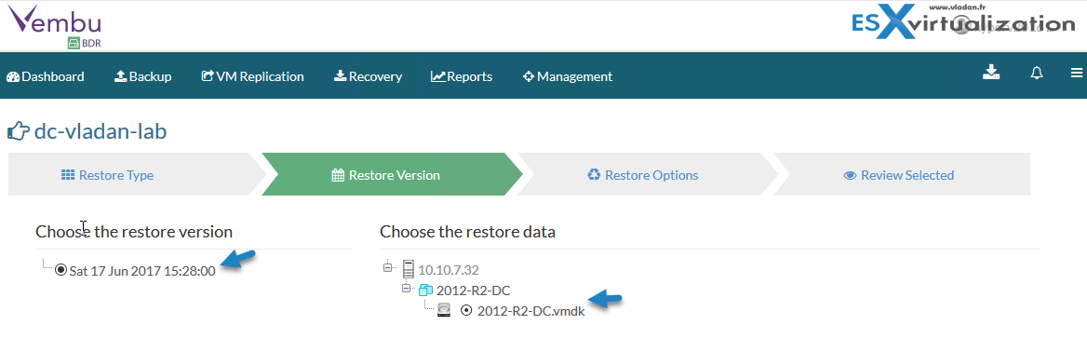Open the download icon in top bar
This screenshot has height=338, width=1087.
[x=991, y=73]
